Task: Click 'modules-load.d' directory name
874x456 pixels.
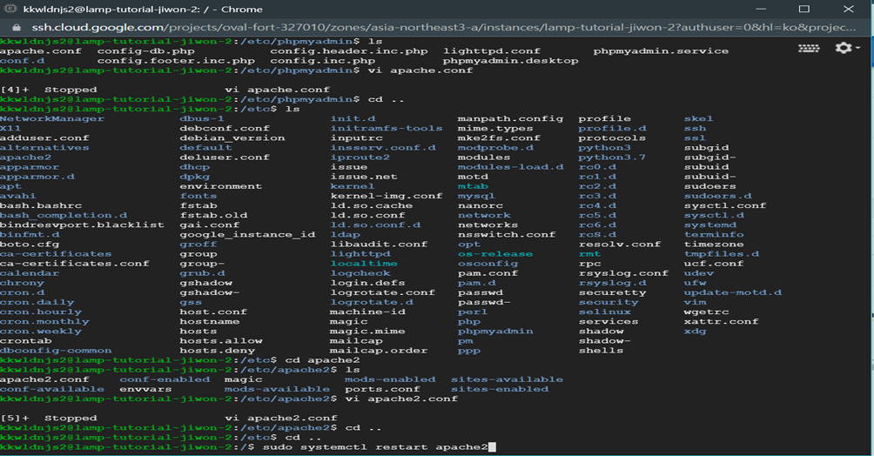Action: [511, 167]
